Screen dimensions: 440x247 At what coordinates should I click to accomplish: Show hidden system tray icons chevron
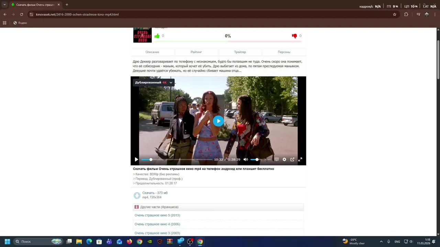381,242
